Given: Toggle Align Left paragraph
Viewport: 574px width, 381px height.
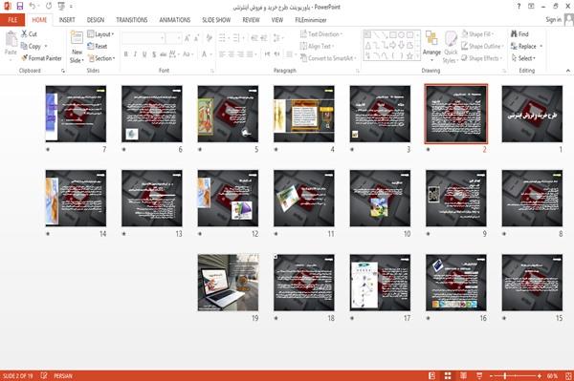Looking at the screenshot, I should [222, 54].
